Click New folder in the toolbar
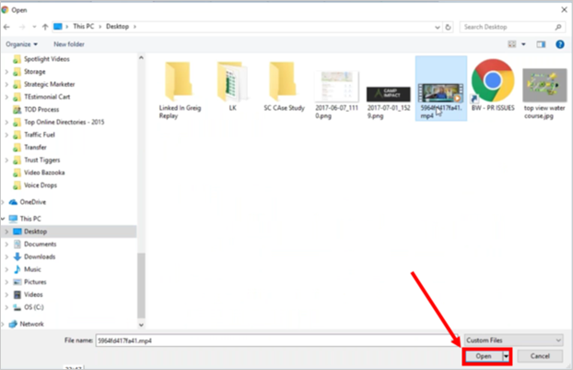This screenshot has width=573, height=370. 69,43
